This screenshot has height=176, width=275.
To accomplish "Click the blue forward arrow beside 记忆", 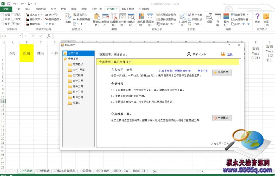I will [x=248, y=24].
